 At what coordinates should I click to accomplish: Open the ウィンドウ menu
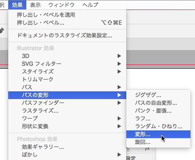(x=62, y=5)
